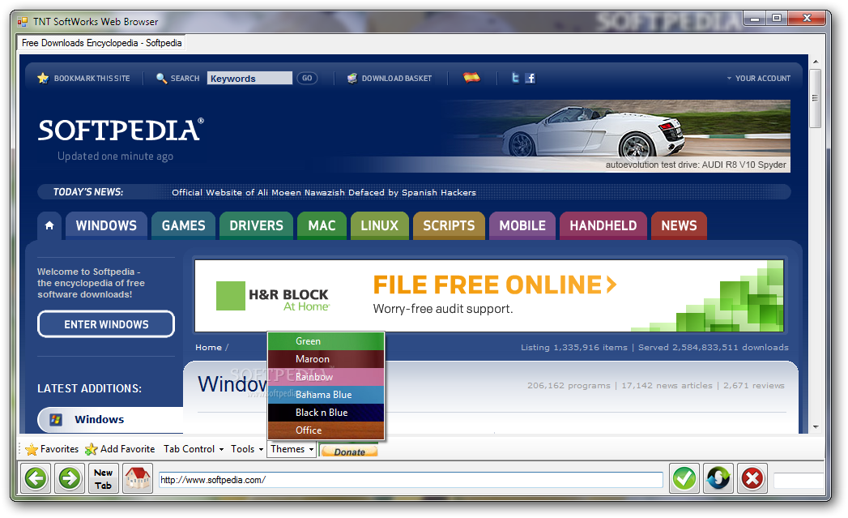Screen dimensions: 848x518
Task: Open the Games category tab
Action: (183, 225)
